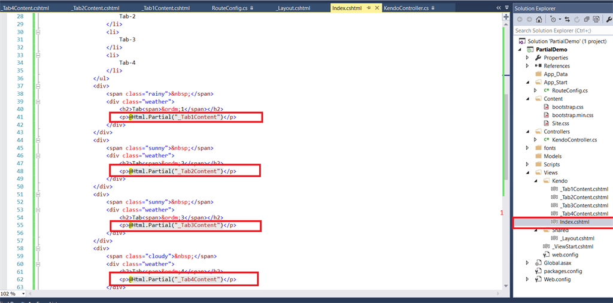Image resolution: width=613 pixels, height=303 pixels.
Task: Collapse the Content folder arrow
Action: tap(527, 99)
